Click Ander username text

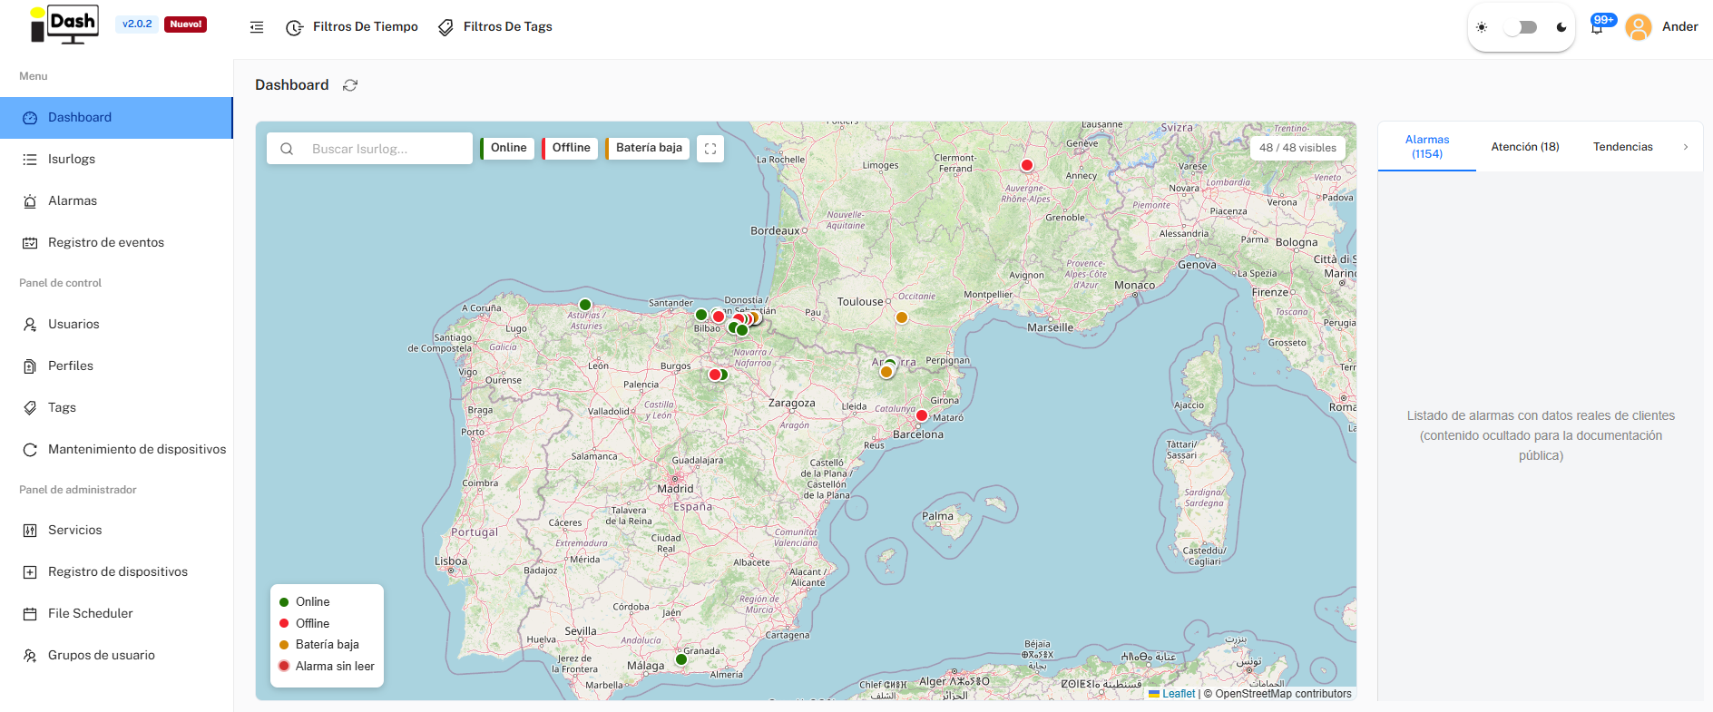(x=1680, y=27)
